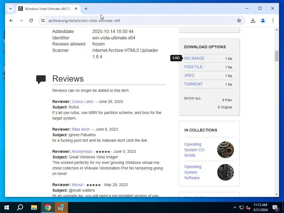Reload the archive.org page
284x213 pixels.
click(x=31, y=21)
